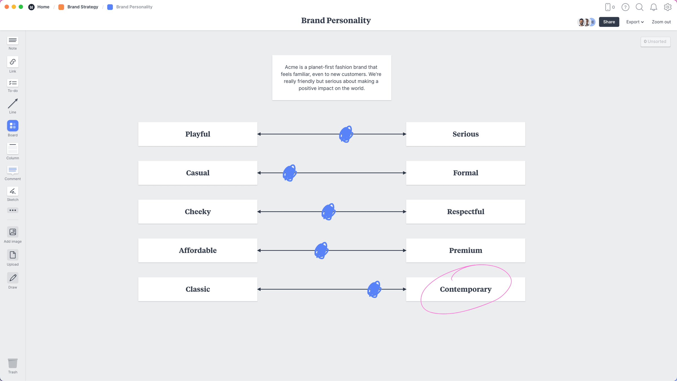The width and height of the screenshot is (677, 381).
Task: Open the Home tab
Action: coord(43,7)
